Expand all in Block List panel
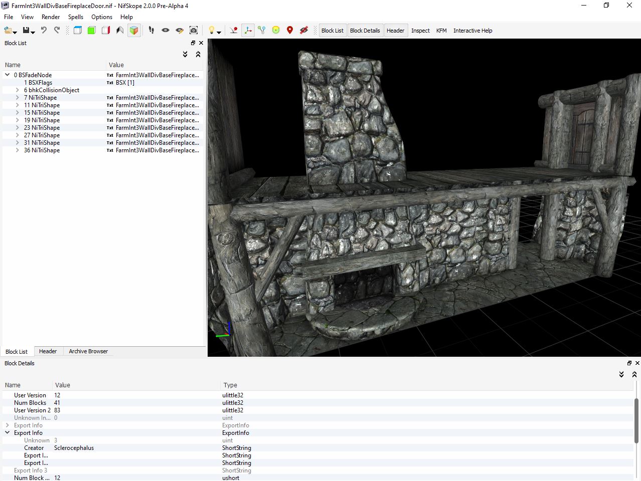The height and width of the screenshot is (481, 641). 185,54
